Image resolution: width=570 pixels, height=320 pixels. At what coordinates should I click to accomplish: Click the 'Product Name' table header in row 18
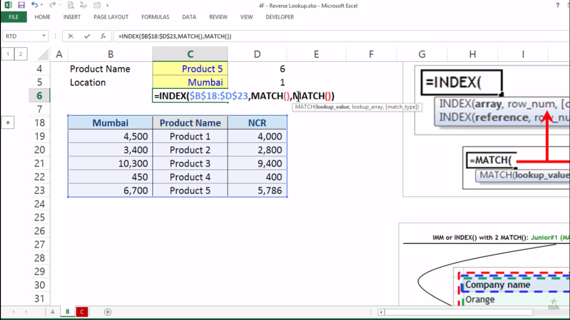point(190,123)
